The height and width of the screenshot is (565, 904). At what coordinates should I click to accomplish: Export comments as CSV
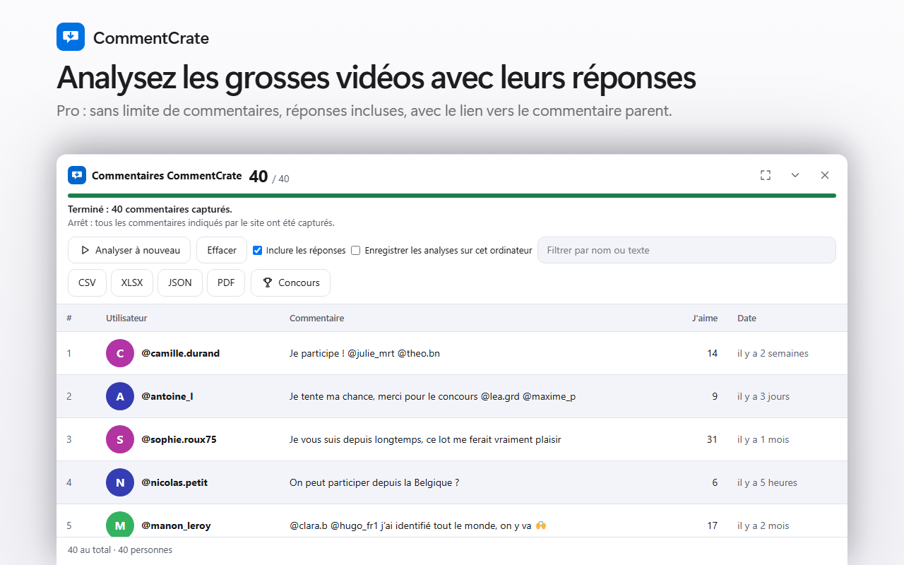87,282
